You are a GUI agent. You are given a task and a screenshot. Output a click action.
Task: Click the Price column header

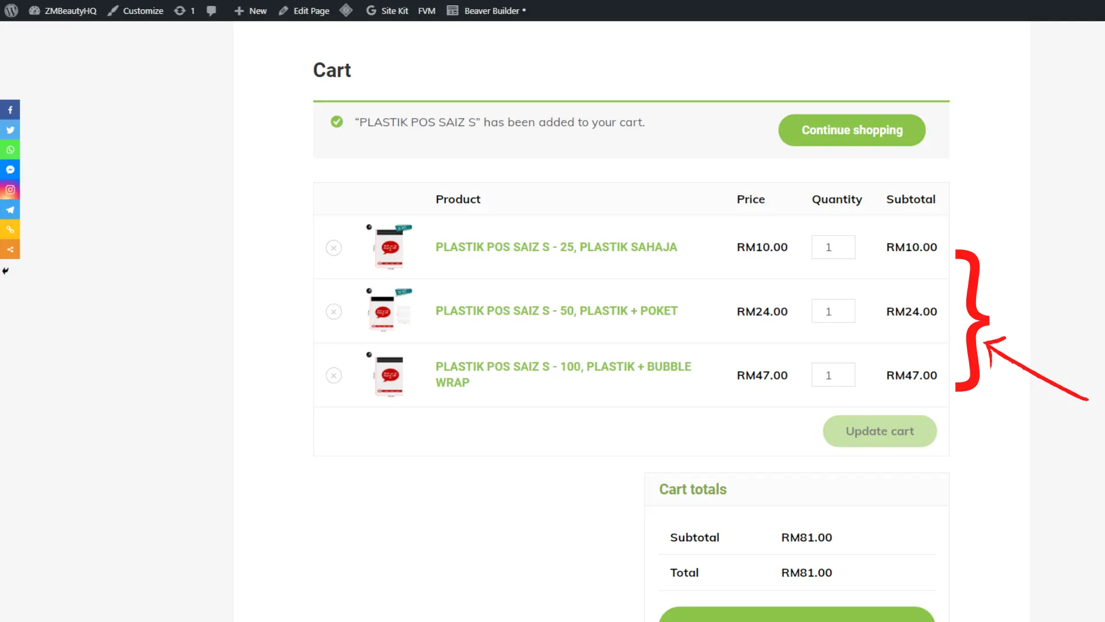(750, 199)
